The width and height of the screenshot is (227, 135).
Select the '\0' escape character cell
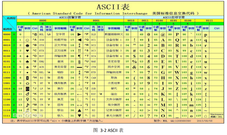tap(49, 34)
